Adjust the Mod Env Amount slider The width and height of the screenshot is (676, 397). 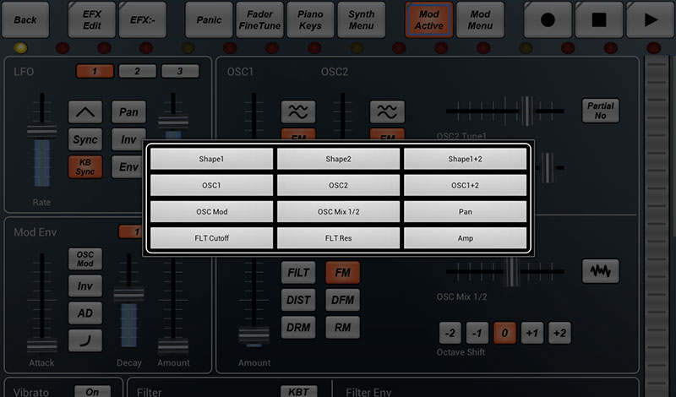coord(173,345)
